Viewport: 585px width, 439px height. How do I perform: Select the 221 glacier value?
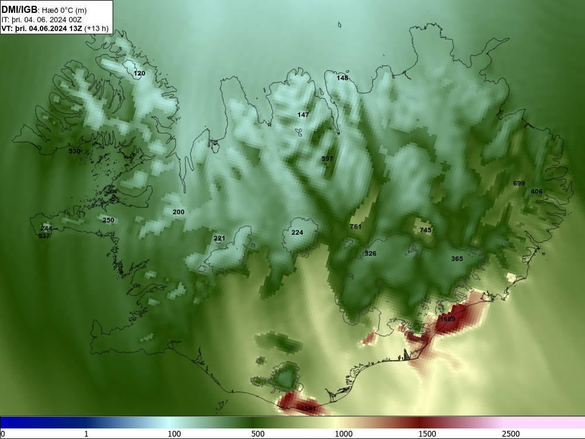coord(219,239)
